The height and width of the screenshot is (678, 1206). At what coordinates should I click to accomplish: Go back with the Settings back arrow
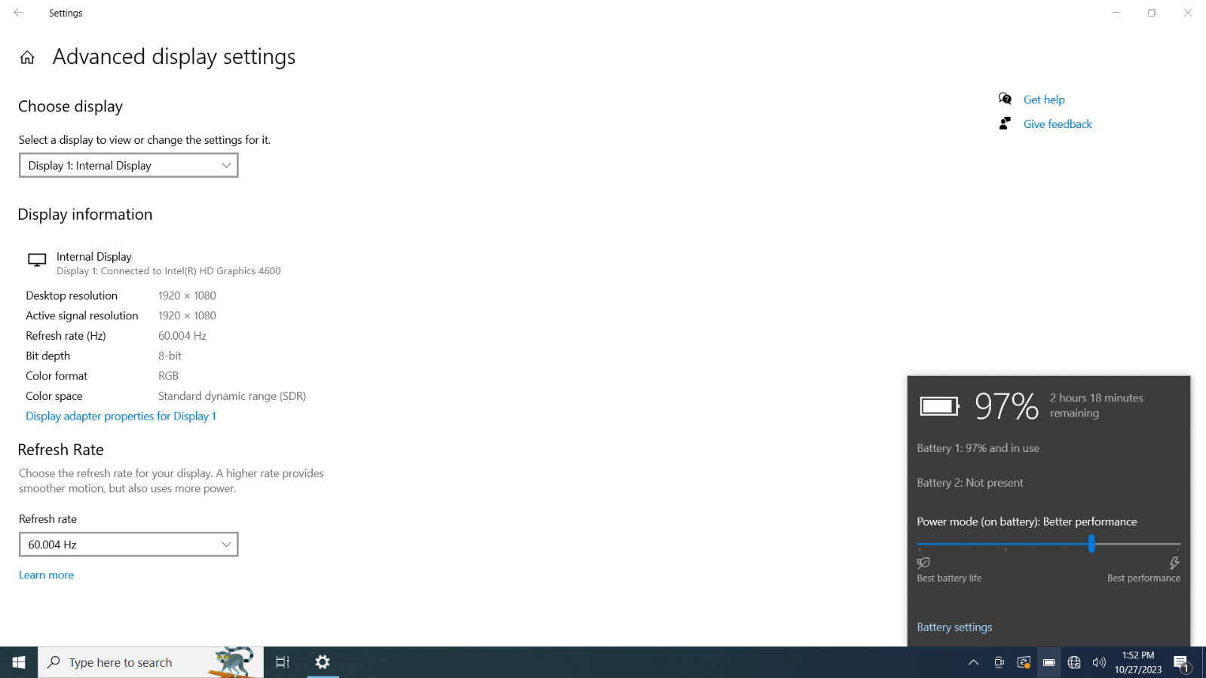click(x=18, y=13)
